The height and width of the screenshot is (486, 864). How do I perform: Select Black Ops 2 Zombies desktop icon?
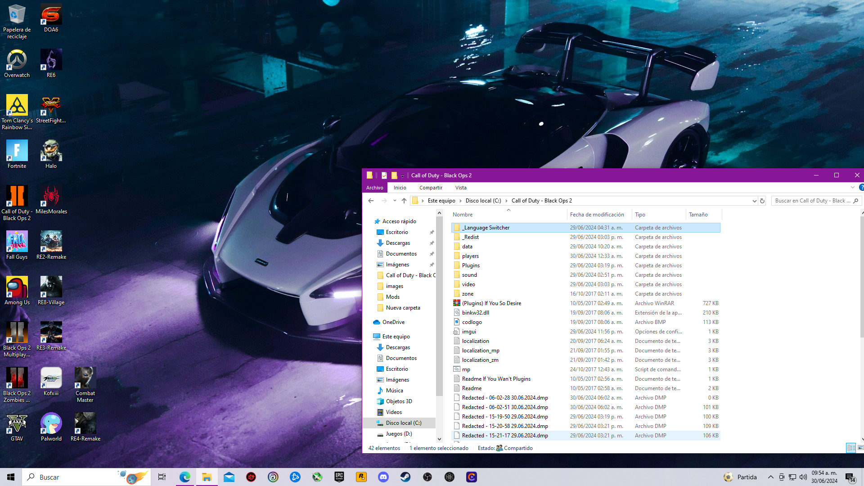click(17, 385)
